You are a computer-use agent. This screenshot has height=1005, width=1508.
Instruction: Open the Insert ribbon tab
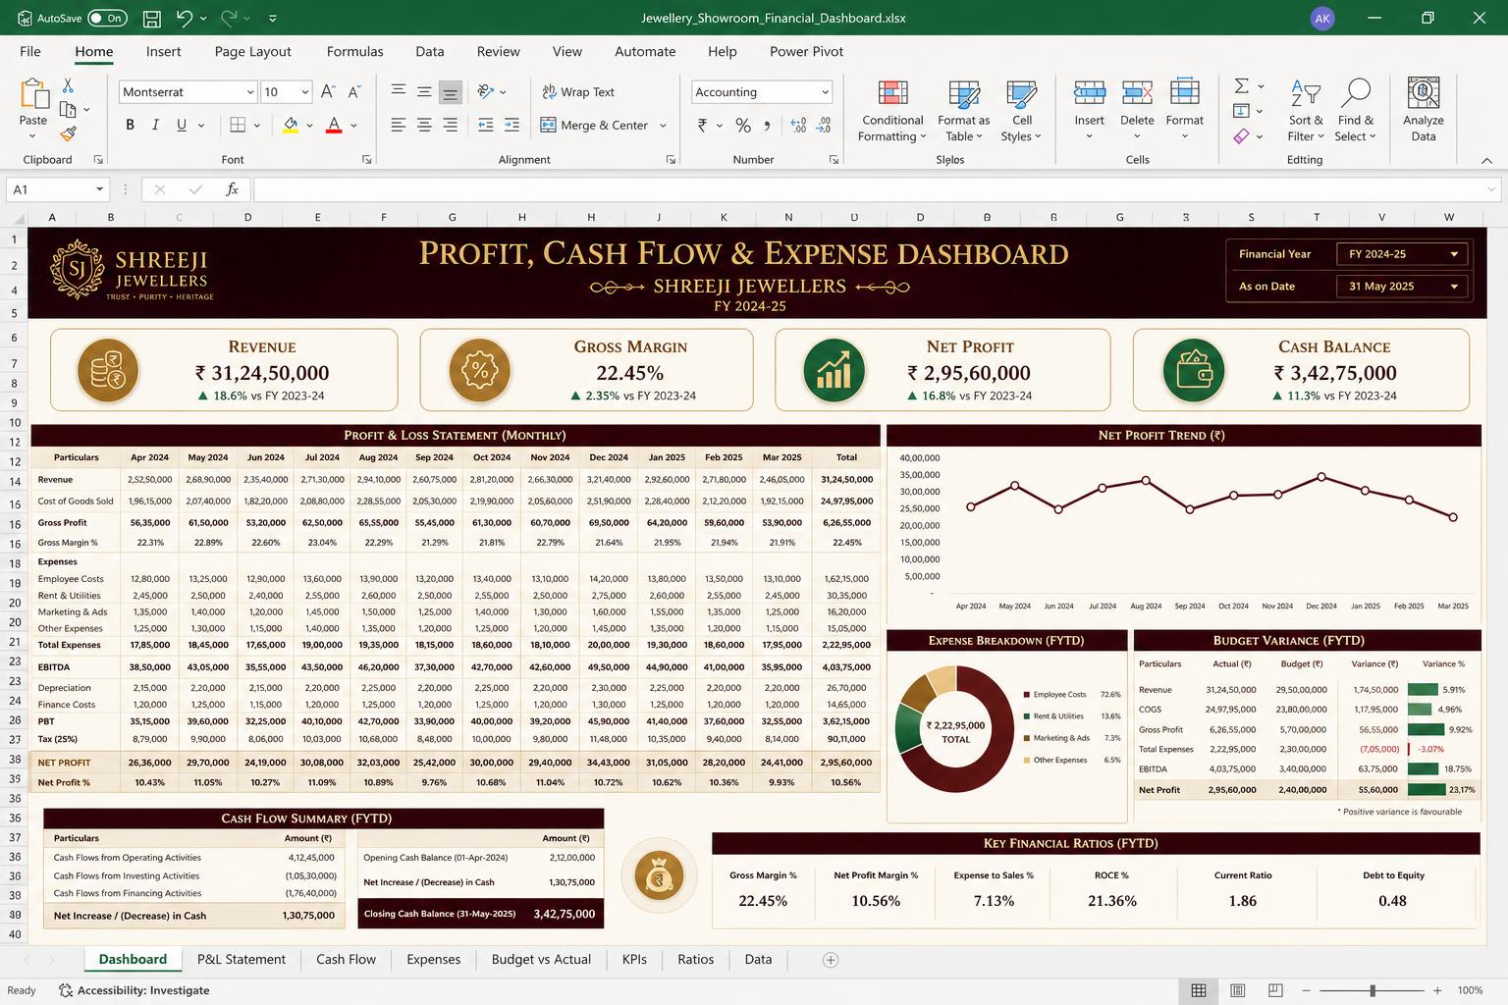(x=164, y=51)
